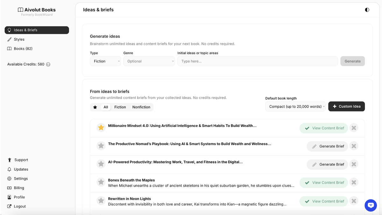Delete the Rewritten in Neon Lights idea
Viewport: 382px width, 215px height.
(354, 201)
